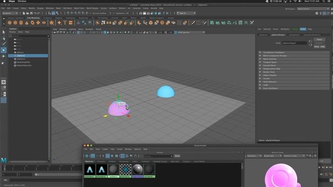The width and height of the screenshot is (333, 187).
Task: Click the star-shaped sweep mesh shelf icon
Action: point(59,23)
